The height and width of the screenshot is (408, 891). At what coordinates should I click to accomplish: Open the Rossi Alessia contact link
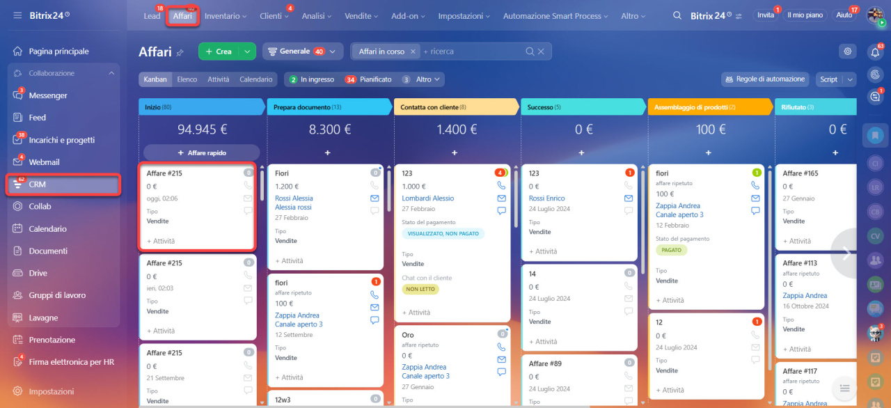click(x=294, y=198)
